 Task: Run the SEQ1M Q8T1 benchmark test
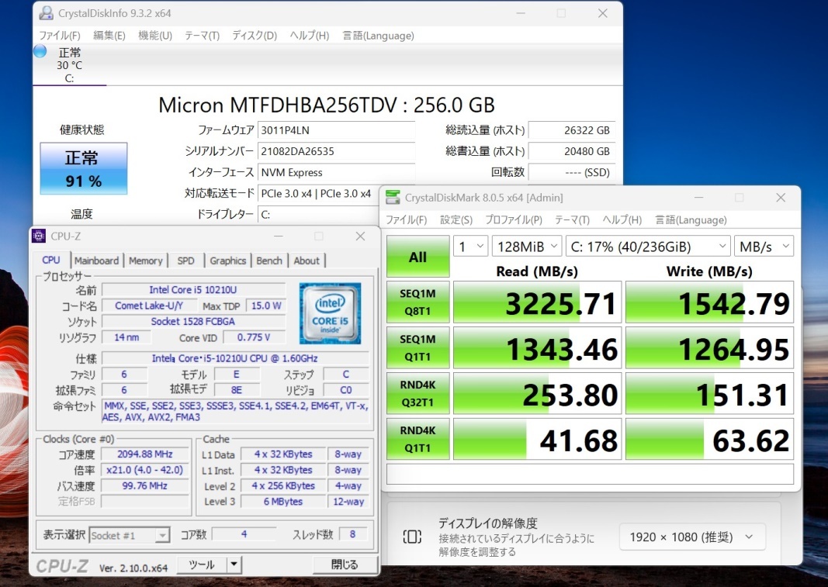417,302
